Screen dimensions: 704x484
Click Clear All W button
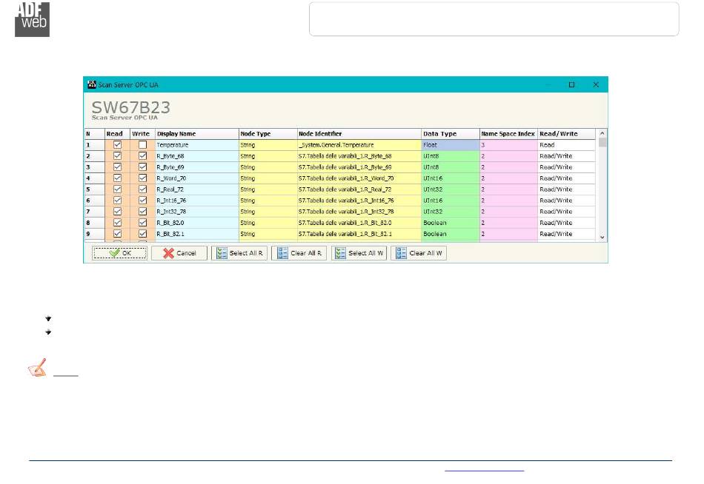(x=419, y=253)
